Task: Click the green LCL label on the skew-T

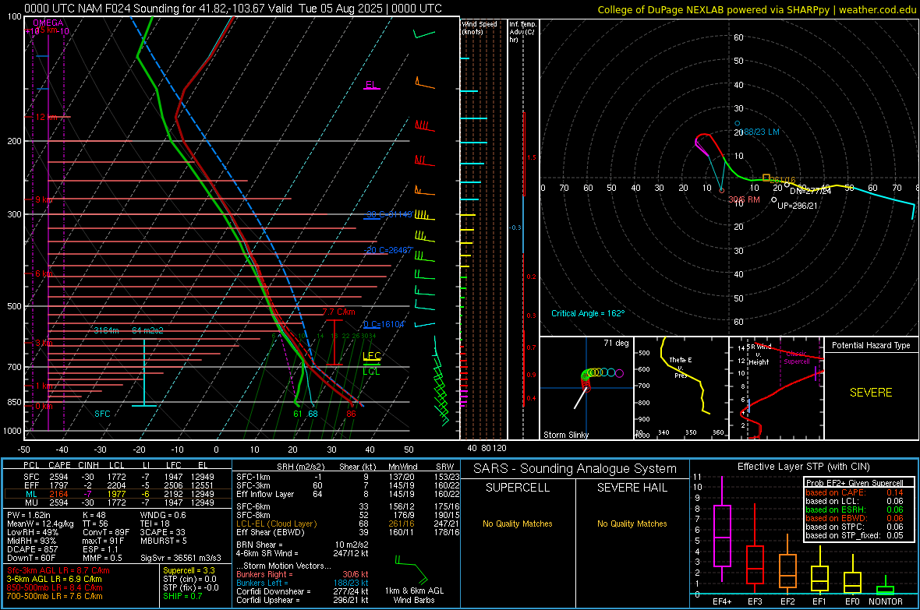Action: coord(371,372)
